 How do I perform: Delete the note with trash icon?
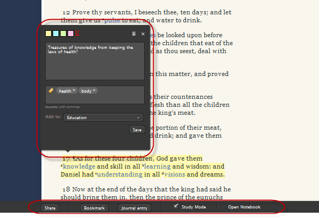coord(134,34)
